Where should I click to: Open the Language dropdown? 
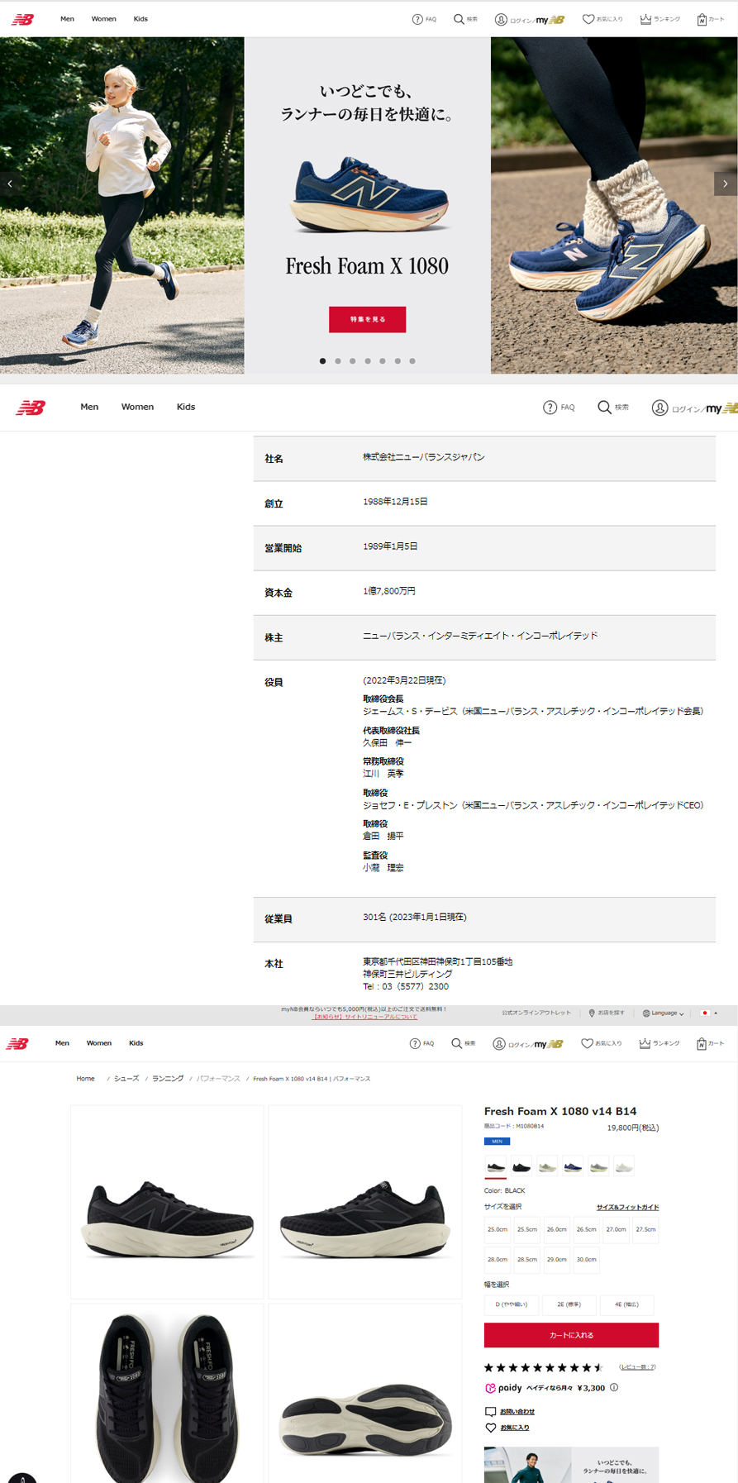(x=663, y=1013)
